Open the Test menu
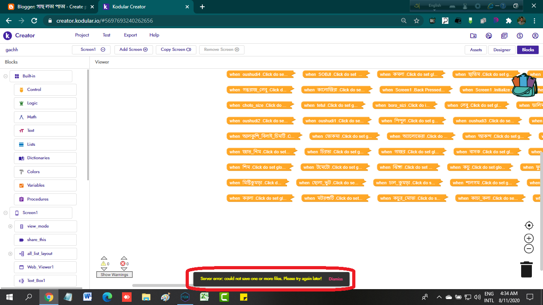The height and width of the screenshot is (305, 543). tap(107, 35)
